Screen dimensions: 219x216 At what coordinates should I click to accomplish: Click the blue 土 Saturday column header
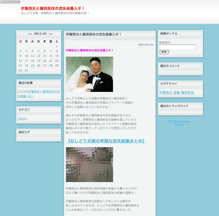(x=57, y=42)
